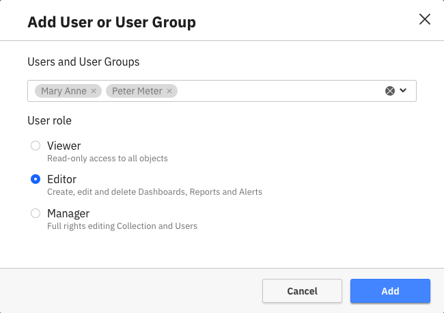This screenshot has height=313, width=444.
Task: Select the Viewer role radio button
Action: (x=36, y=146)
